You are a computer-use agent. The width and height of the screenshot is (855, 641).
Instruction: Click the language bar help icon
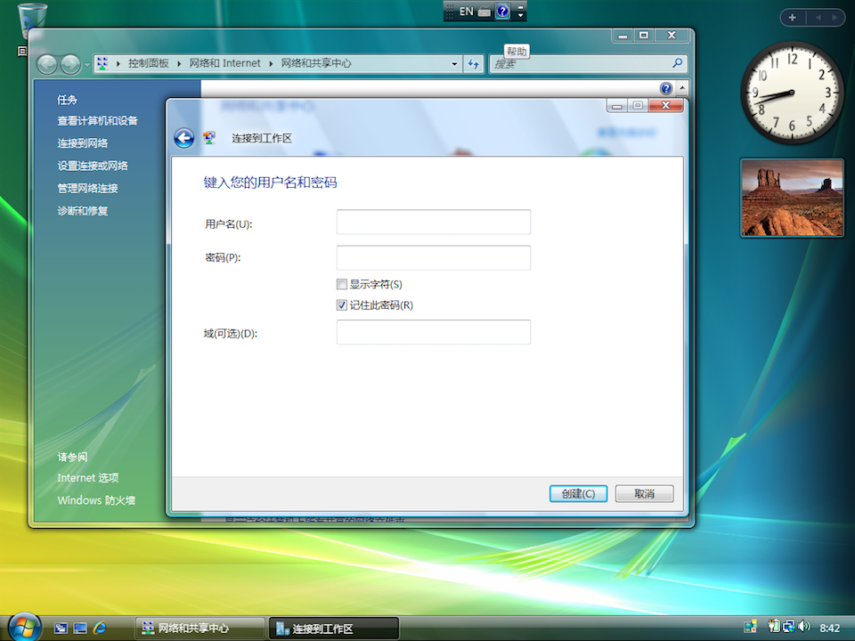[x=502, y=11]
